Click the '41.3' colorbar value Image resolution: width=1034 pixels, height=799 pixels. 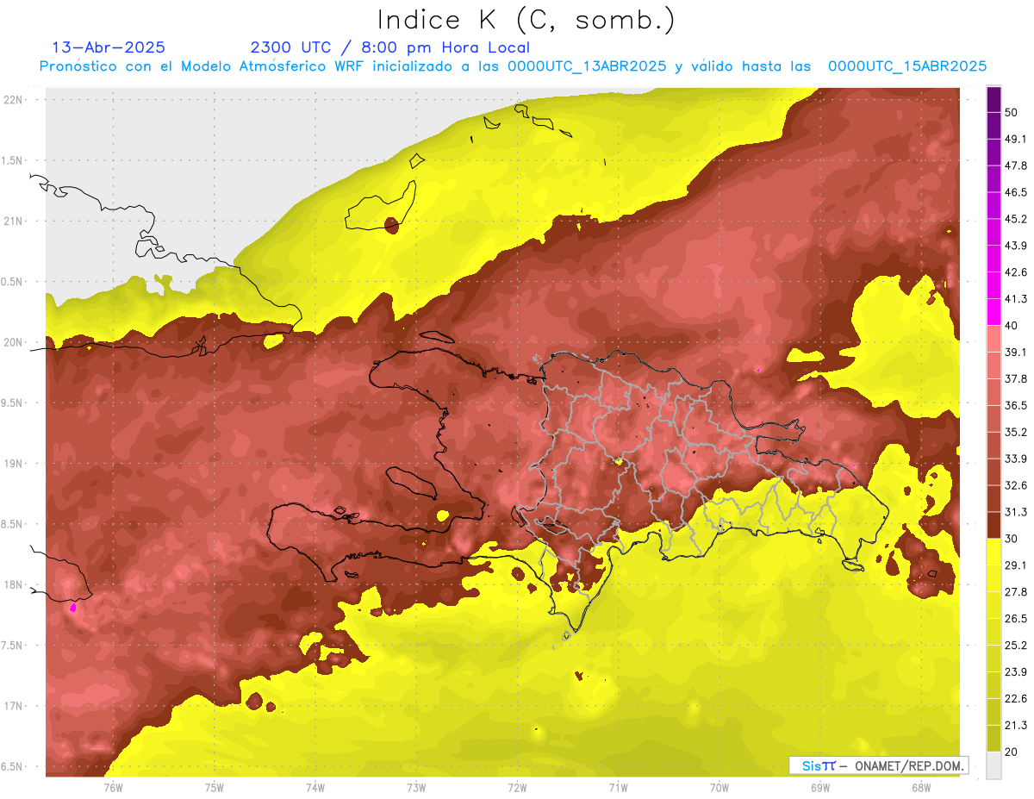tap(1016, 299)
